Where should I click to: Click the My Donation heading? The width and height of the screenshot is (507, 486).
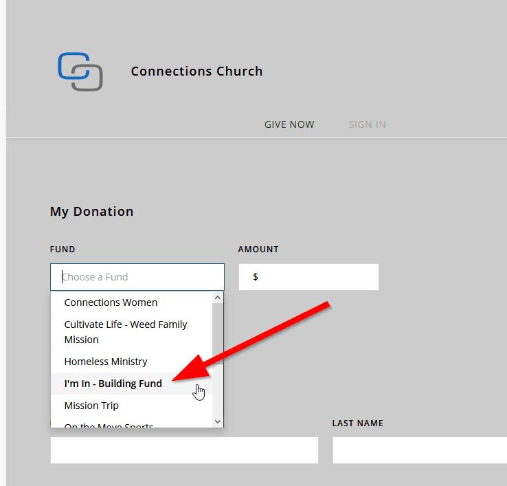click(x=91, y=212)
